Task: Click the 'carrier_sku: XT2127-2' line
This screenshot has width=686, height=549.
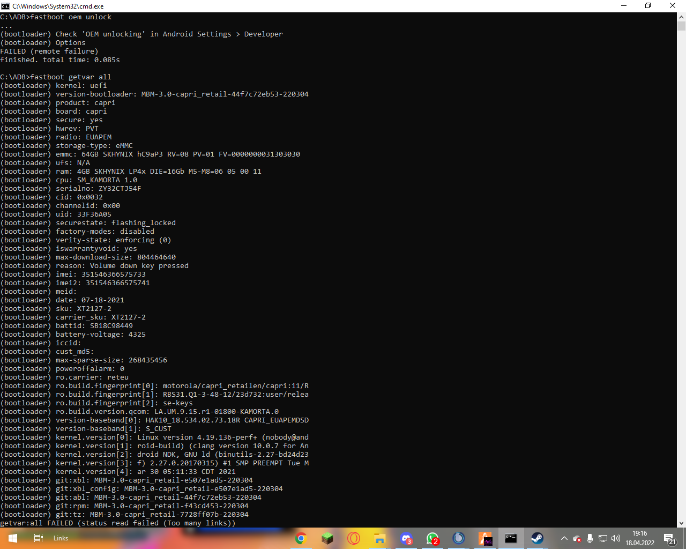Action: click(73, 317)
